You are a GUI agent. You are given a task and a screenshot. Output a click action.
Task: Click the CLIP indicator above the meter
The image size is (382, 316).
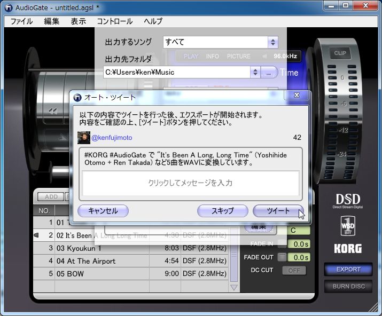(x=340, y=53)
